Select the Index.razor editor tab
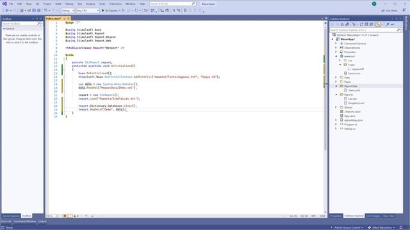The width and height of the screenshot is (410, 230). tap(54, 19)
